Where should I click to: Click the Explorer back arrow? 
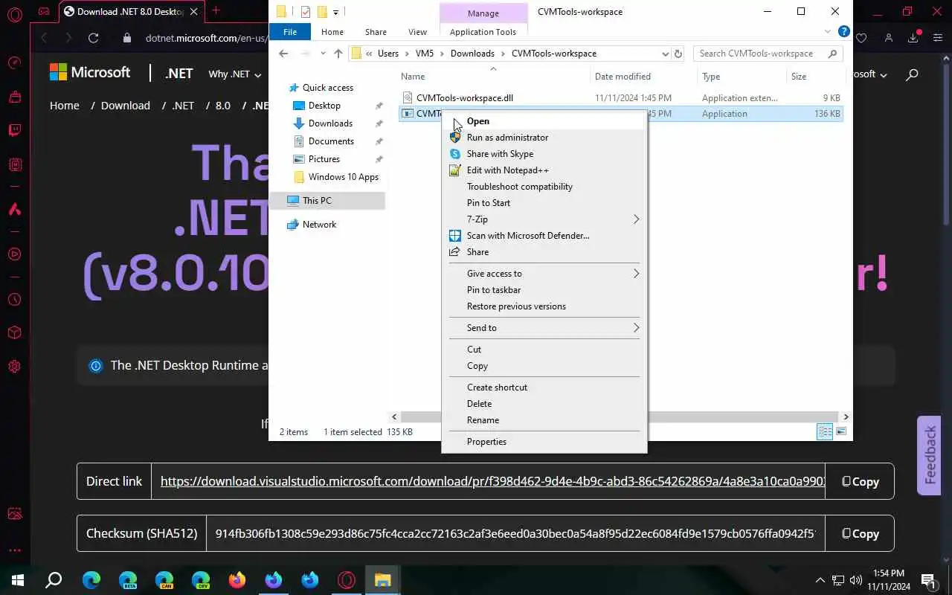pyautogui.click(x=283, y=54)
